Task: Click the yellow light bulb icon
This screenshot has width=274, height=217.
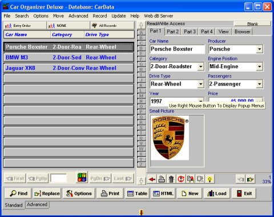Action: point(209,179)
